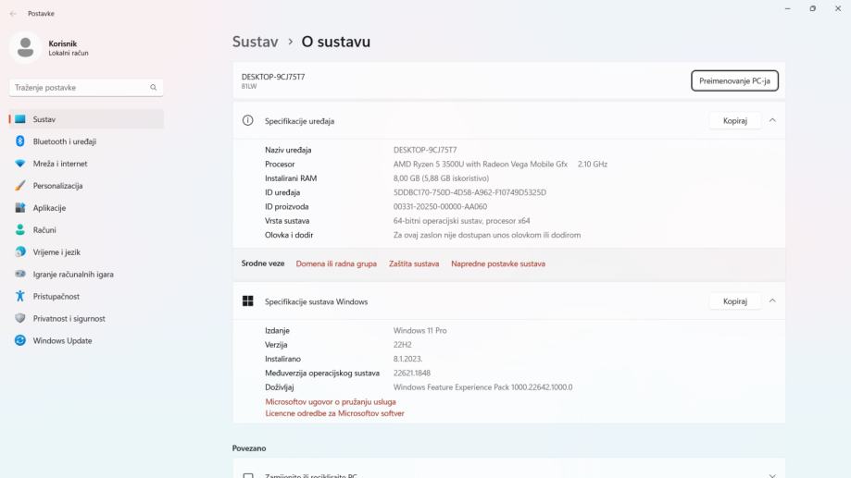Click the Vrijeme i jezik globe icon

(20, 252)
